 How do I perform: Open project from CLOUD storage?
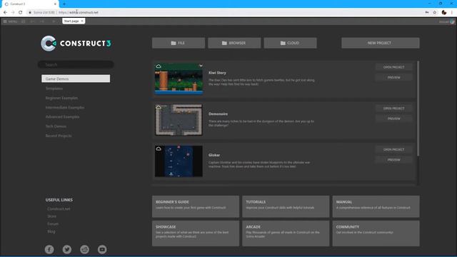click(x=290, y=43)
